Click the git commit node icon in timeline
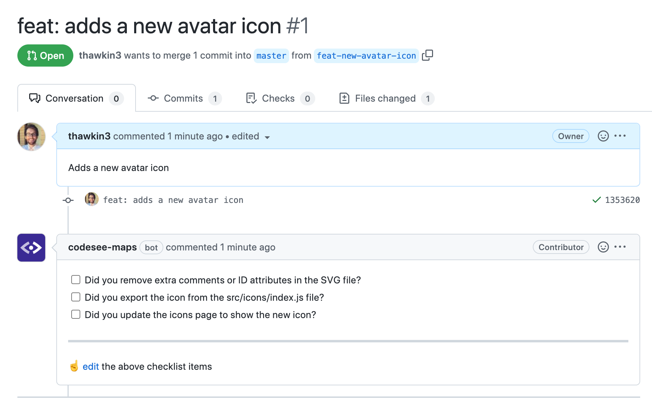 point(68,200)
